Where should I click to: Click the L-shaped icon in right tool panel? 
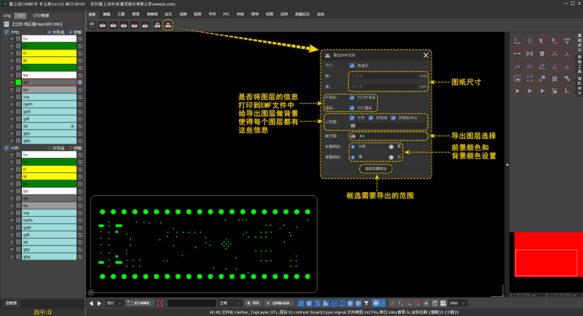click(x=567, y=91)
